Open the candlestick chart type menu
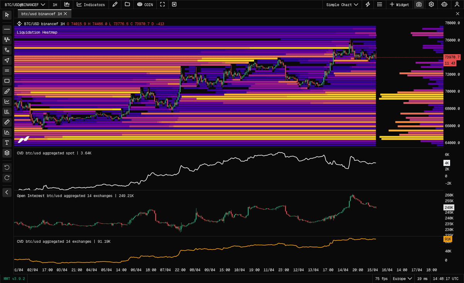Screen dimensions: 464x283 click(x=67, y=5)
